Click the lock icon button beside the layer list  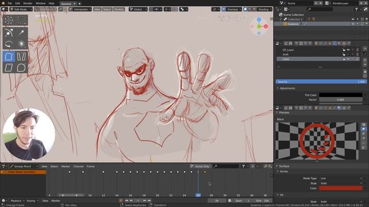(x=365, y=71)
